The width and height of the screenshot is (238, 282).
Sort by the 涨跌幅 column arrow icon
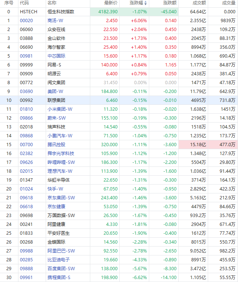[146, 3]
